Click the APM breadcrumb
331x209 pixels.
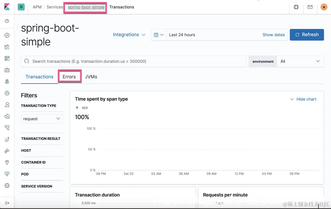point(37,7)
